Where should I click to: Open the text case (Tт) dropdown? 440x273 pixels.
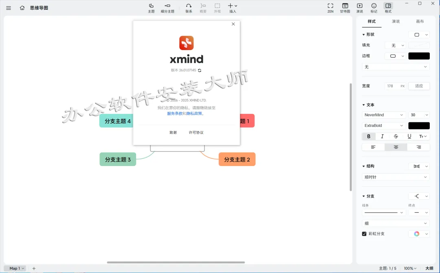pos(423,136)
